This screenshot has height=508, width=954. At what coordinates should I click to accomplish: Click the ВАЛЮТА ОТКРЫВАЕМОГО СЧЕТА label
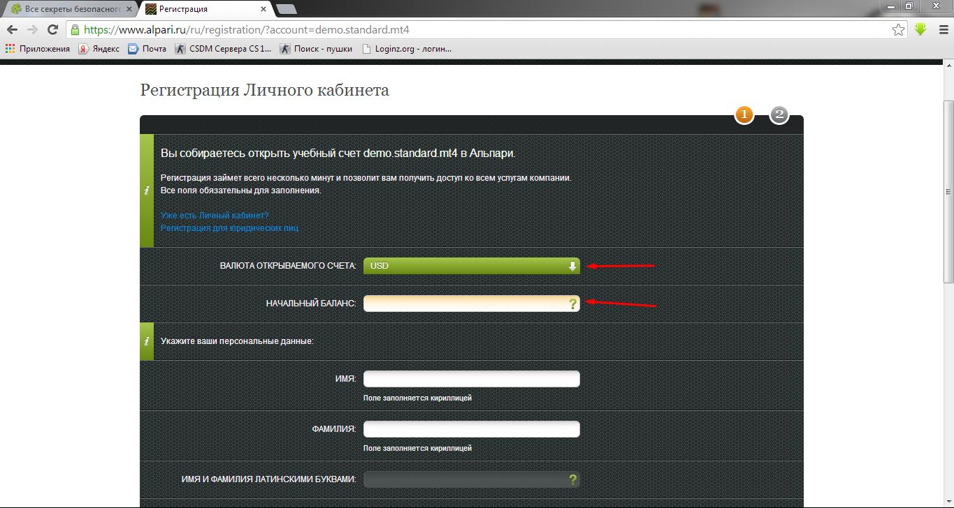[288, 266]
